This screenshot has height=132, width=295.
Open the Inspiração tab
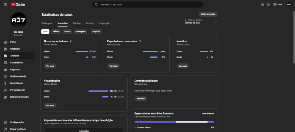pos(104,23)
